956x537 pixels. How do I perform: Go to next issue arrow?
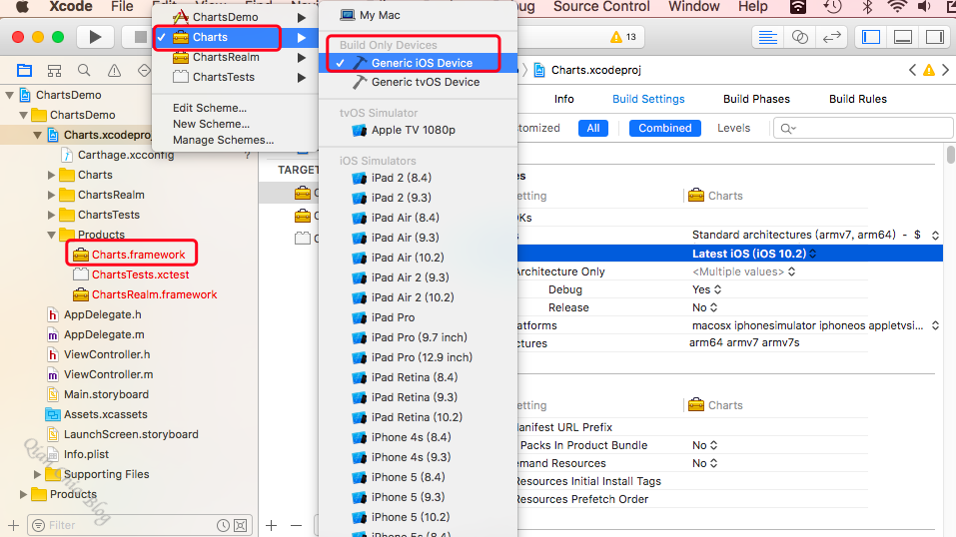tap(946, 70)
